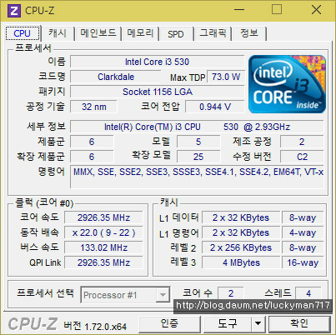Minimize the CPU-Z window
The image size is (336, 335).
239,10
